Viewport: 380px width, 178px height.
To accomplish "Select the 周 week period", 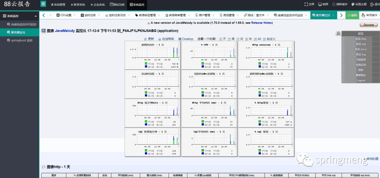I will 231,39.
